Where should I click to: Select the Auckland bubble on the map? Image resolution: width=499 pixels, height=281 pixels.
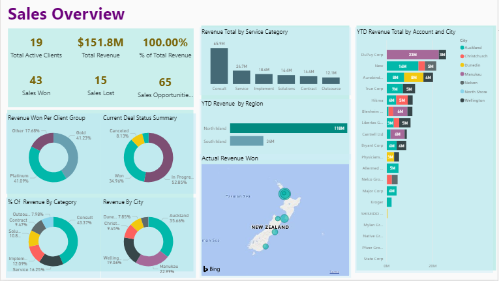click(284, 193)
